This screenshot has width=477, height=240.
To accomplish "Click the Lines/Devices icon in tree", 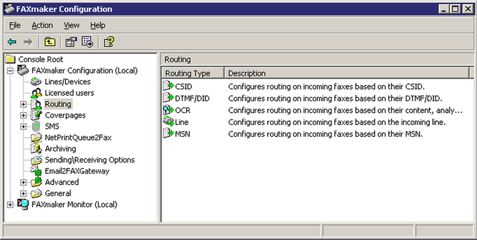I will click(36, 82).
